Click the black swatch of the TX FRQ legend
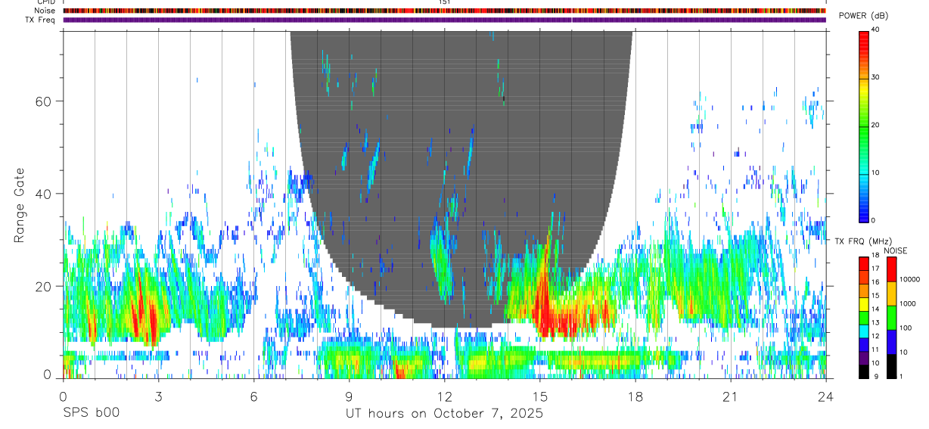This screenshot has width=929, height=429. click(x=864, y=371)
